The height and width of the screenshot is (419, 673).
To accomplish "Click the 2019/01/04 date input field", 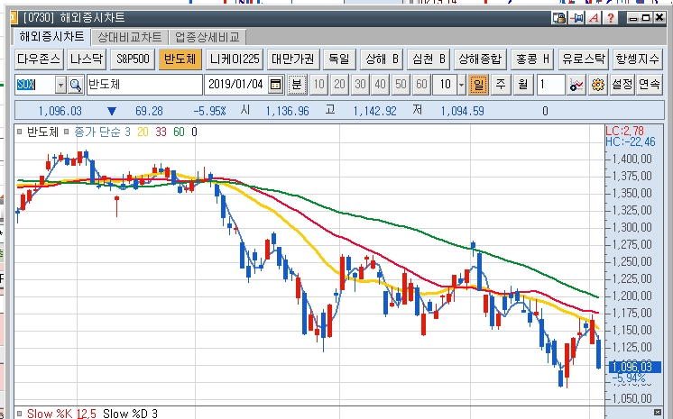I will pos(235,85).
